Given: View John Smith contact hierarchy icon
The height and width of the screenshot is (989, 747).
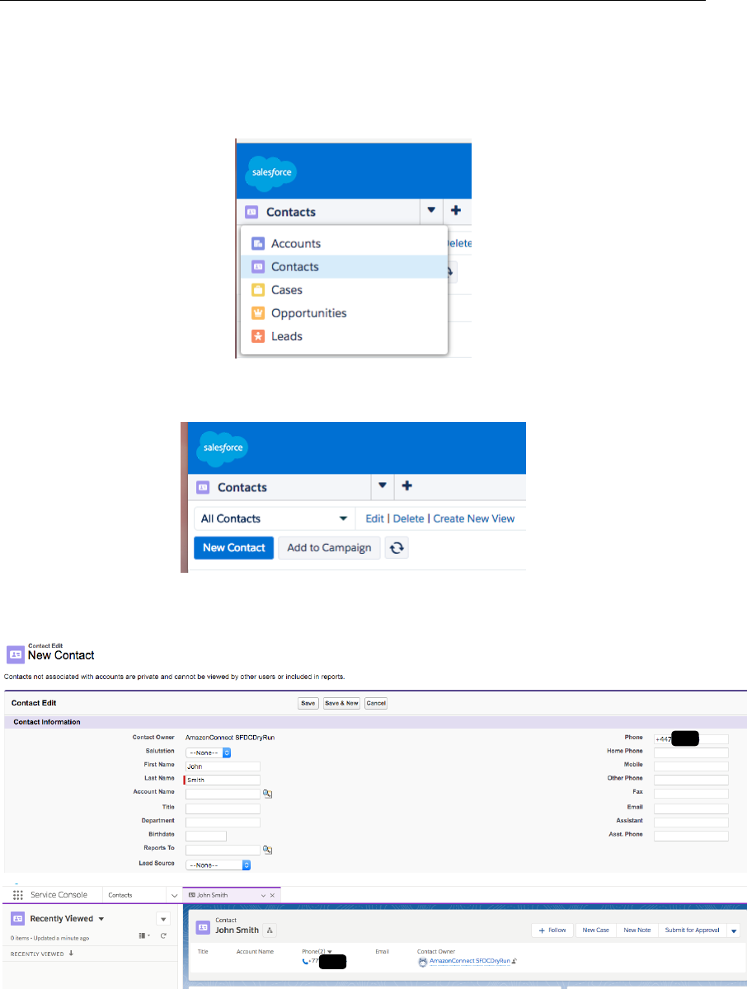Looking at the screenshot, I should coord(270,930).
